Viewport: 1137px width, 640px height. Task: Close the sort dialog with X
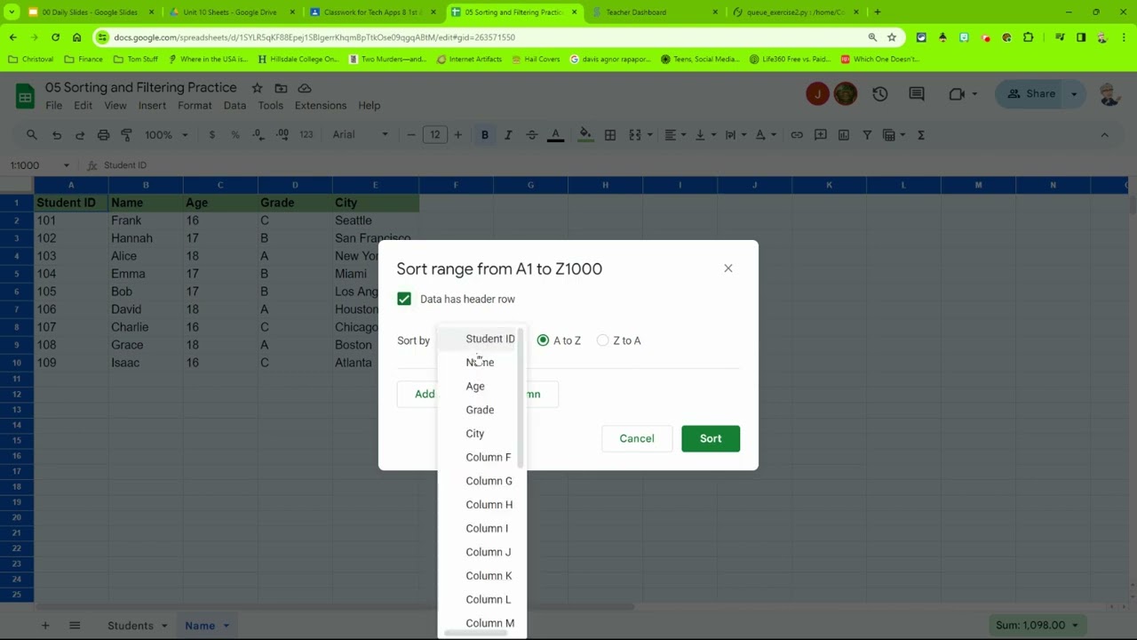coord(728,268)
